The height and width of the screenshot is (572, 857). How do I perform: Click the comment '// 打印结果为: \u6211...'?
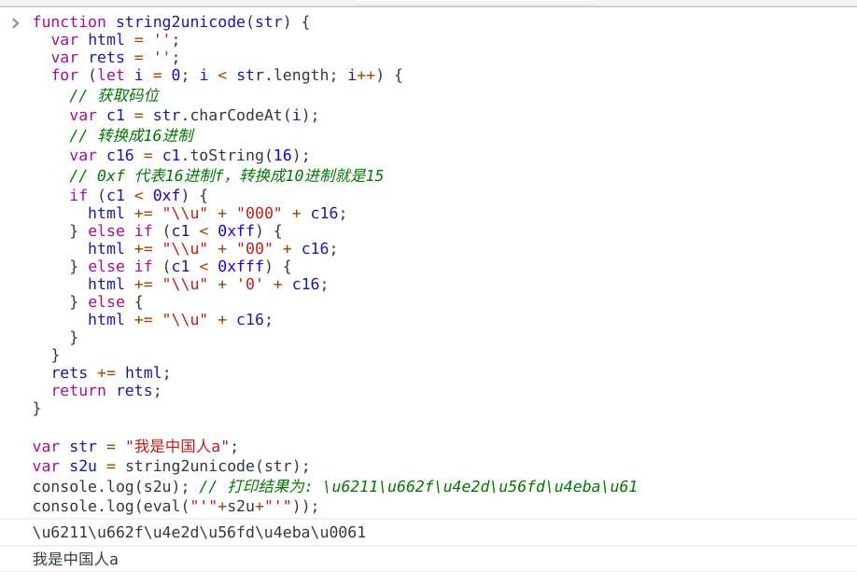(x=418, y=486)
